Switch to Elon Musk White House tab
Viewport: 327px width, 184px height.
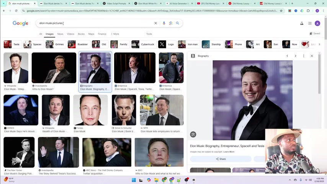pos(147,3)
